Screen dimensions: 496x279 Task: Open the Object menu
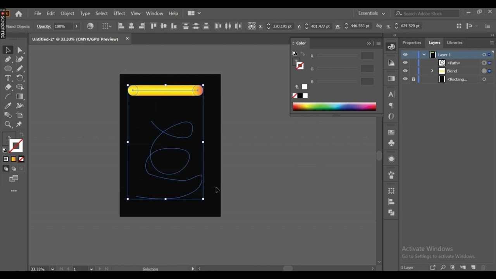click(x=67, y=13)
